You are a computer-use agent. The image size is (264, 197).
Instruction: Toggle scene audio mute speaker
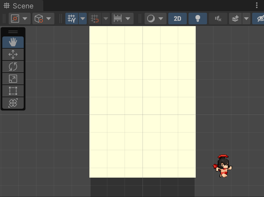pyautogui.click(x=218, y=18)
